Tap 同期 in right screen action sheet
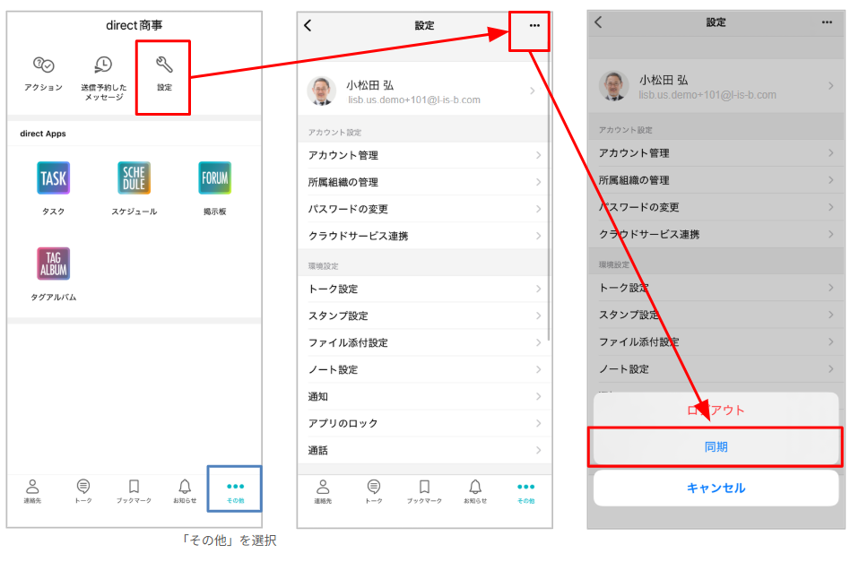 (716, 447)
